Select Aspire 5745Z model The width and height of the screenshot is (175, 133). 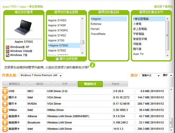57,35
